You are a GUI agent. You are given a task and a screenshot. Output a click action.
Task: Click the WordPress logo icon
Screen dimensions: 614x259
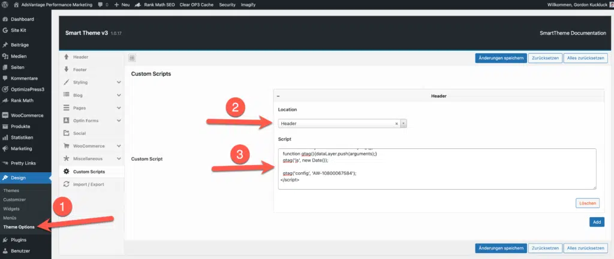[5, 5]
